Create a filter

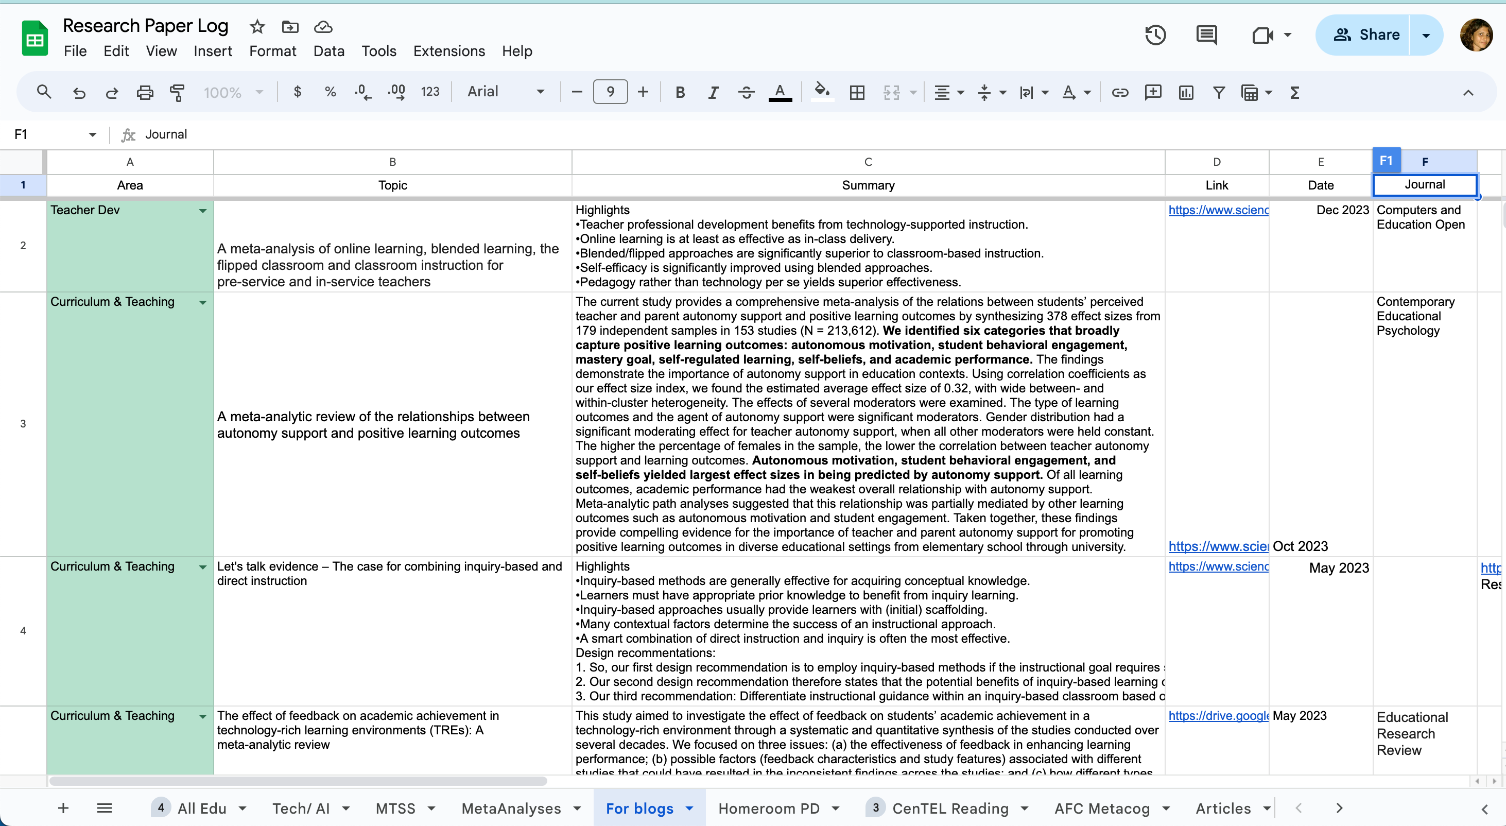click(x=1218, y=92)
